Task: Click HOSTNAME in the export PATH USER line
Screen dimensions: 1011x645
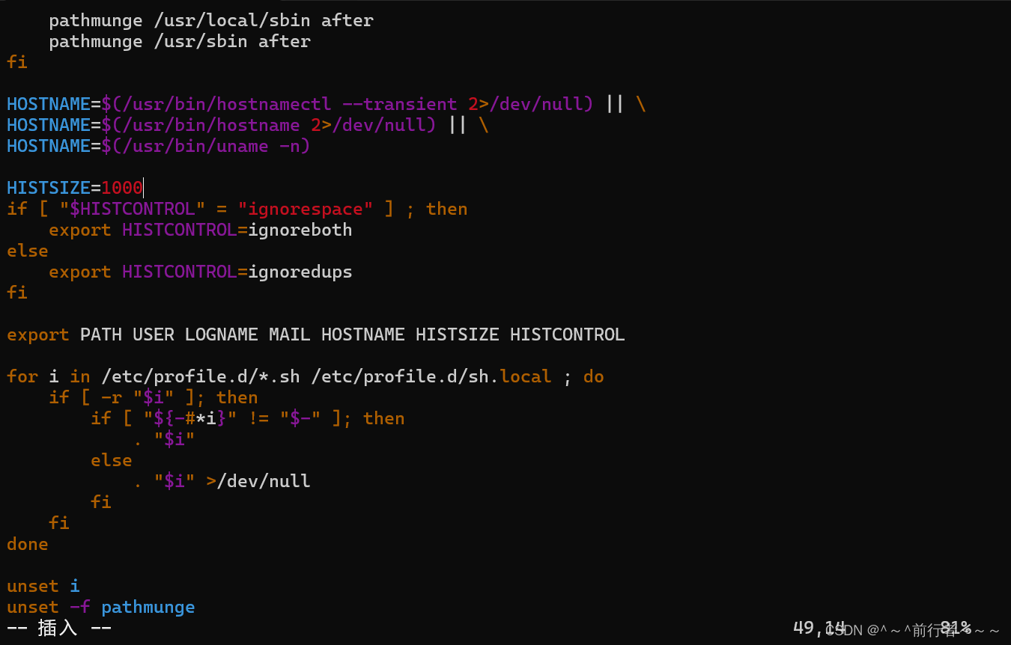Action: point(363,334)
